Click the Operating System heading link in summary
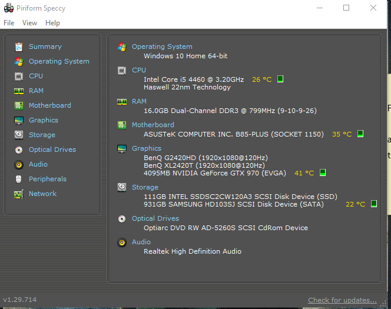391x309 pixels. [162, 46]
